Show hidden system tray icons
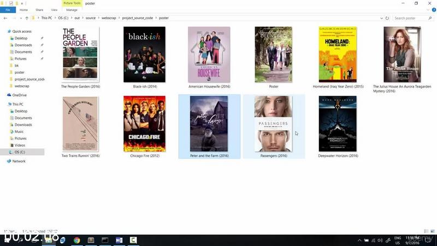Screen dimensions: 437x246 [359, 241]
